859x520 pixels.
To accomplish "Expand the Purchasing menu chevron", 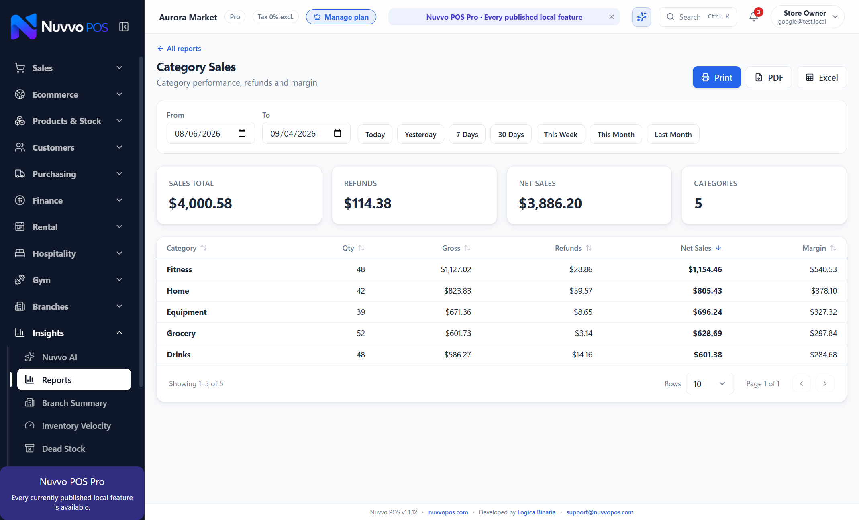I will click(119, 174).
